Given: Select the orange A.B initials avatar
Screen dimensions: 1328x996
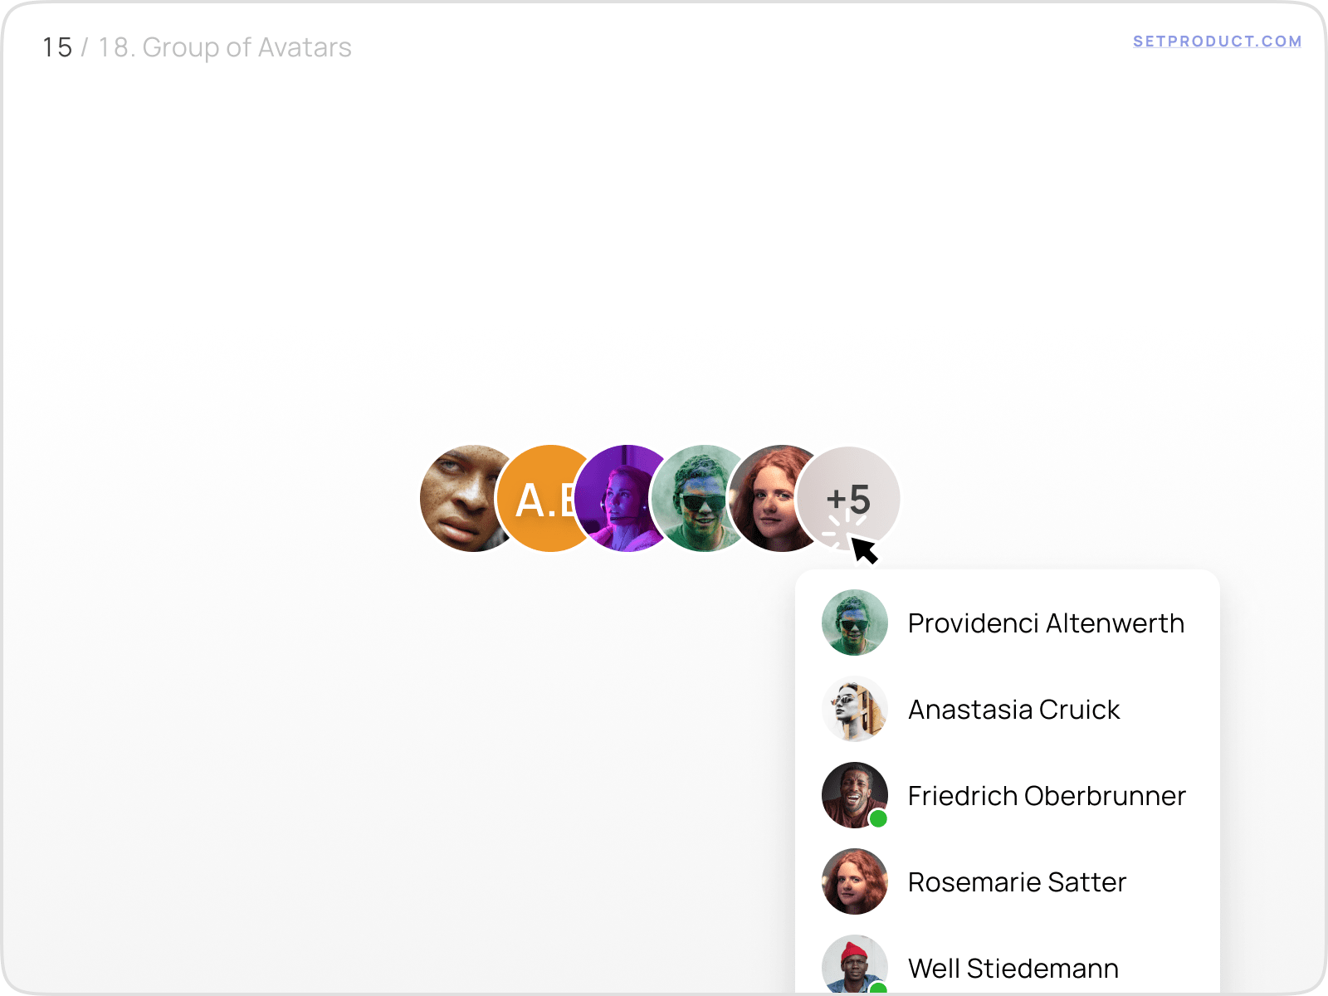Looking at the screenshot, I should coord(544,498).
